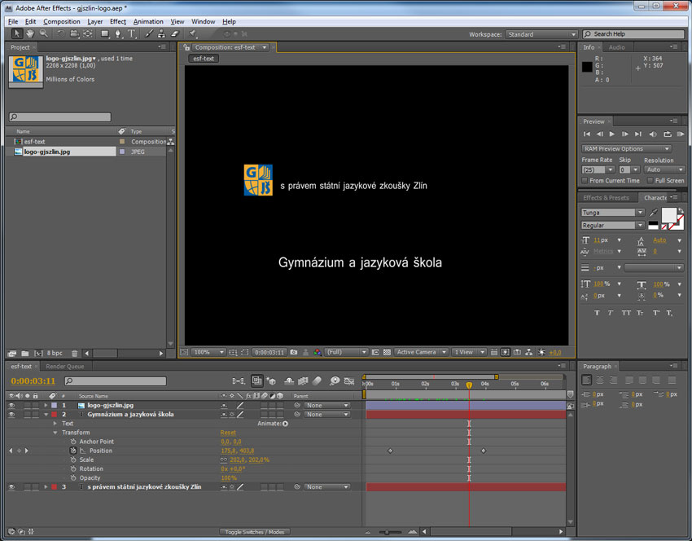
Task: Switch to the Effects & Presets tab
Action: coord(607,198)
